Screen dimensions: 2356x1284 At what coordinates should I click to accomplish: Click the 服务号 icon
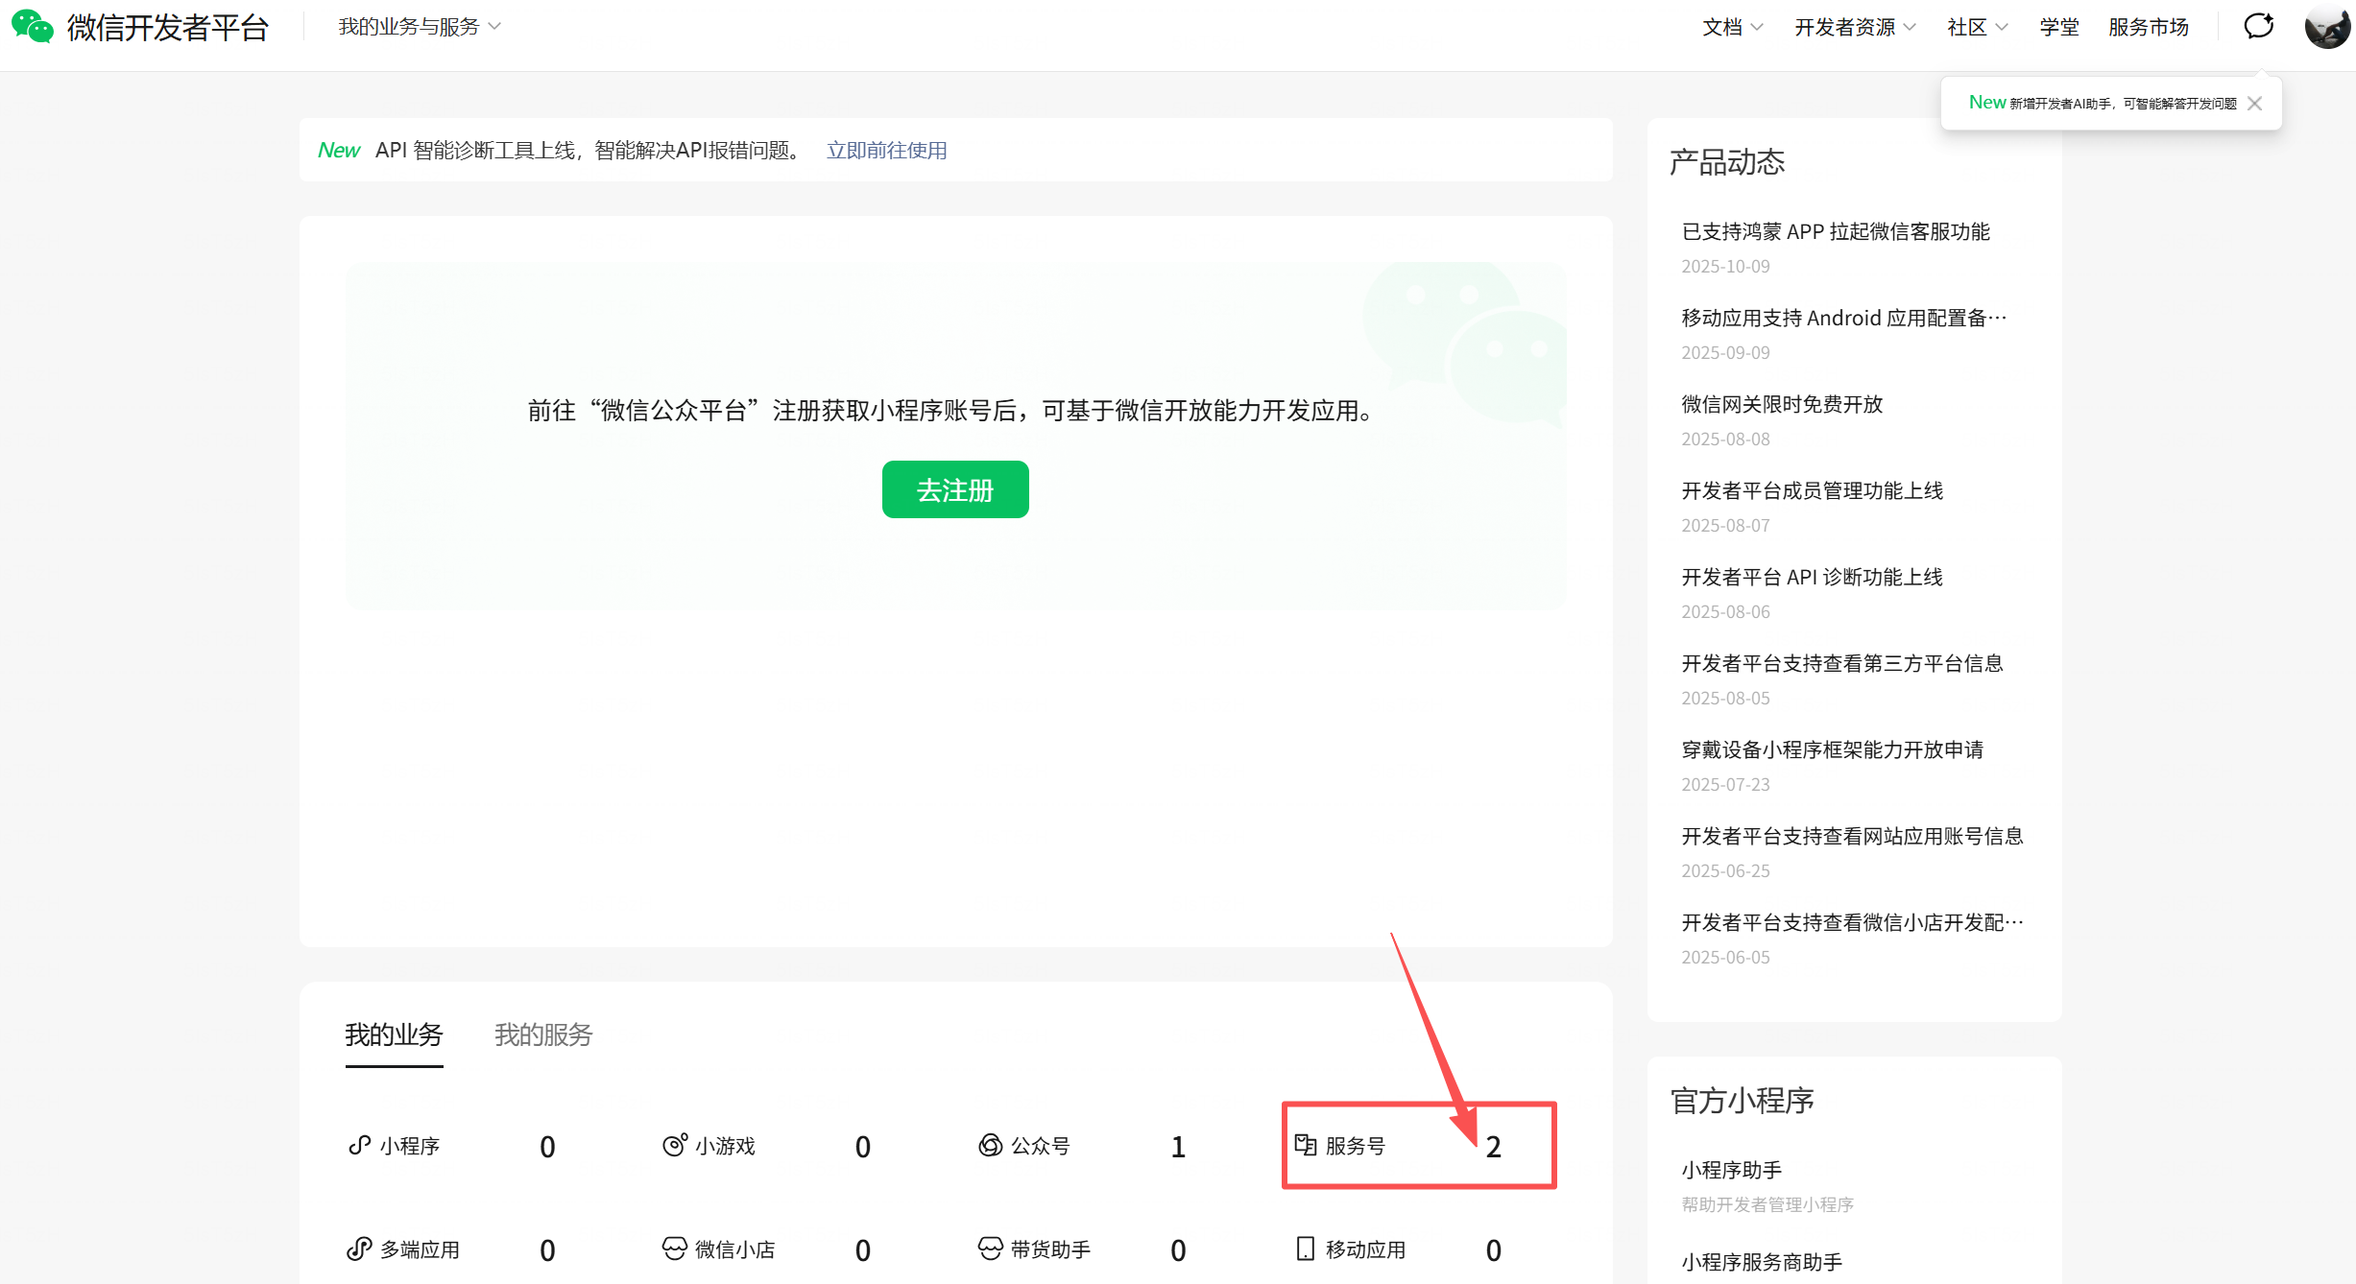[1306, 1145]
